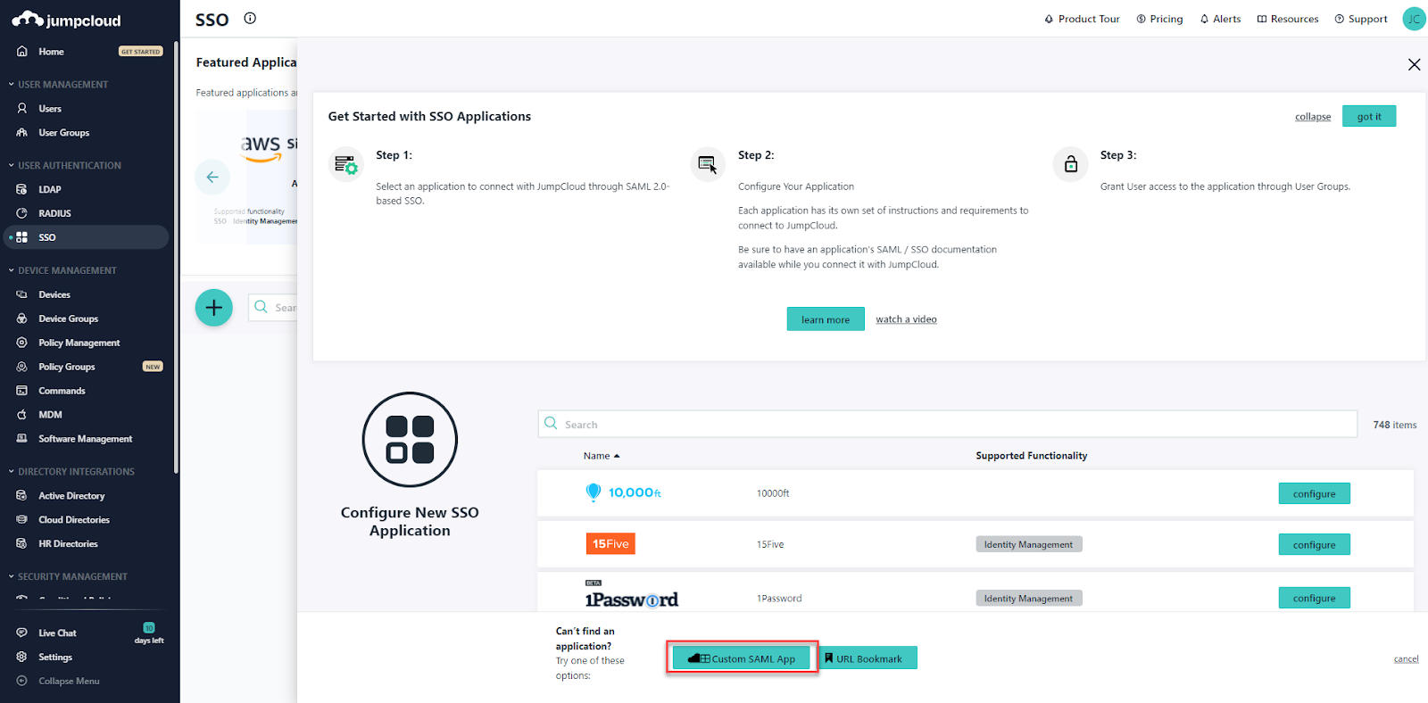Click the collapse link
The height and width of the screenshot is (703, 1428).
pyautogui.click(x=1313, y=117)
